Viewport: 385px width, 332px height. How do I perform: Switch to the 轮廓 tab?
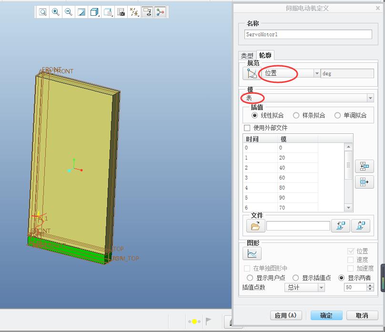(265, 55)
